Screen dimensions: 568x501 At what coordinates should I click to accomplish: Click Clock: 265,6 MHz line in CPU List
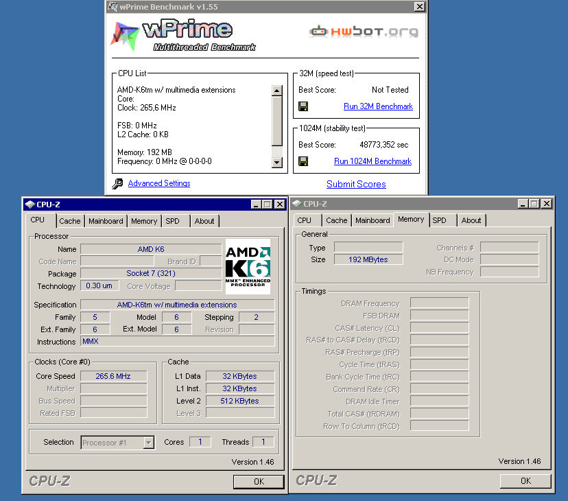[x=147, y=108]
